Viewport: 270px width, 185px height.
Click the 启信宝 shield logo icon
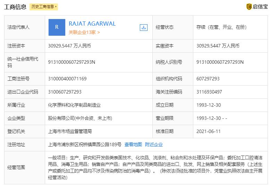pos(249,7)
